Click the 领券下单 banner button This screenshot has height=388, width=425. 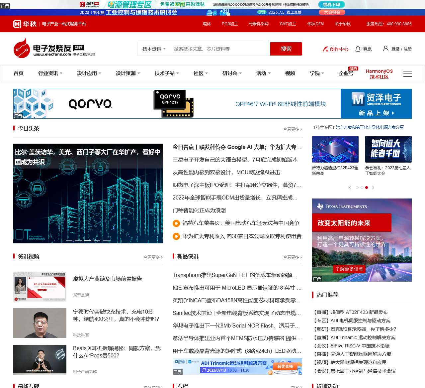point(331,4)
